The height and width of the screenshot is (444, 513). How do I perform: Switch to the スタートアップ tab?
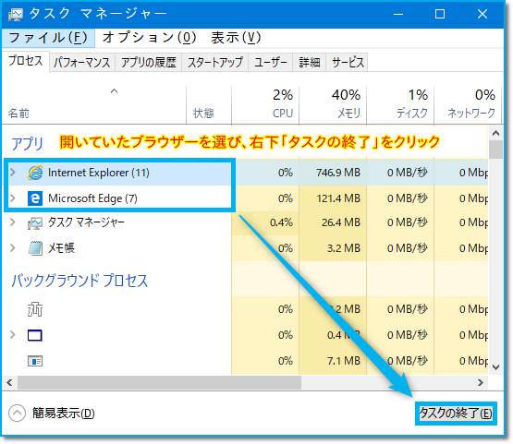click(x=215, y=63)
